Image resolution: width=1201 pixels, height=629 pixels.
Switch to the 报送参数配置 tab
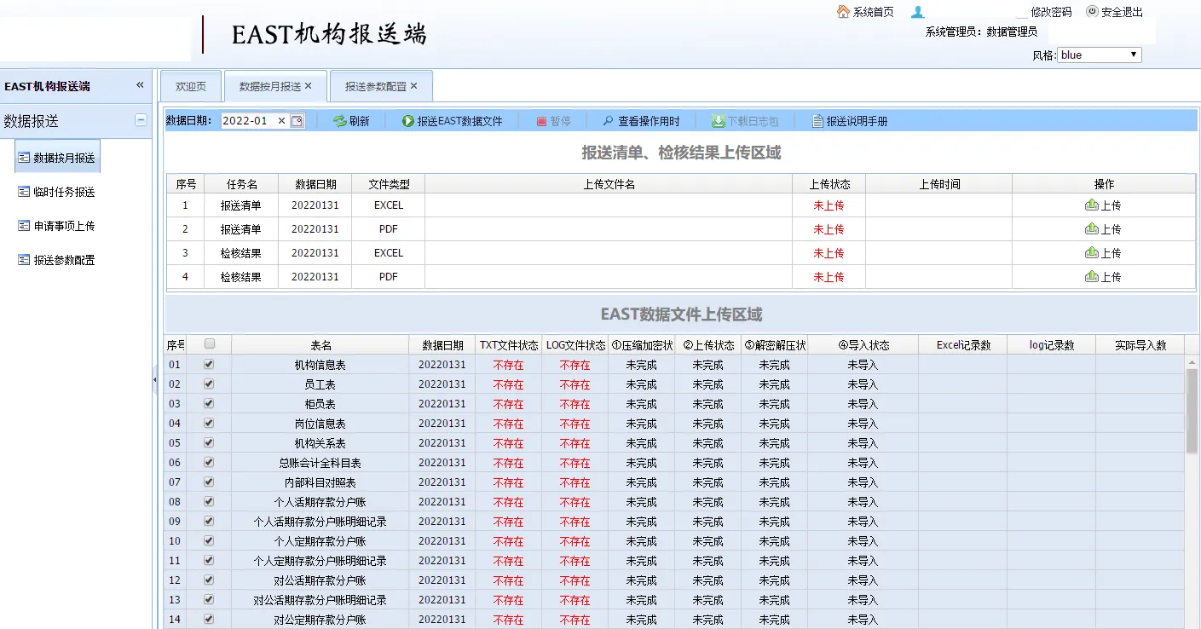coord(375,86)
